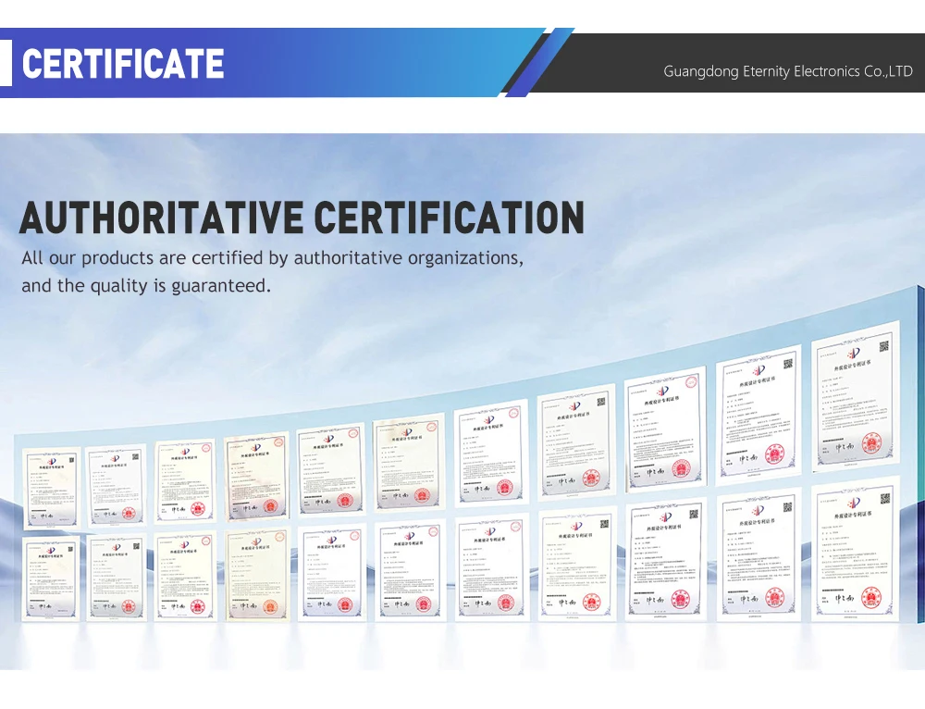Click the CERTIFICATE banner title
The height and width of the screenshot is (709, 925).
123,64
